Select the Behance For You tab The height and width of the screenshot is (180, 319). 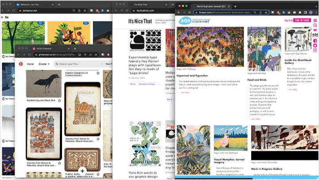click(x=35, y=4)
